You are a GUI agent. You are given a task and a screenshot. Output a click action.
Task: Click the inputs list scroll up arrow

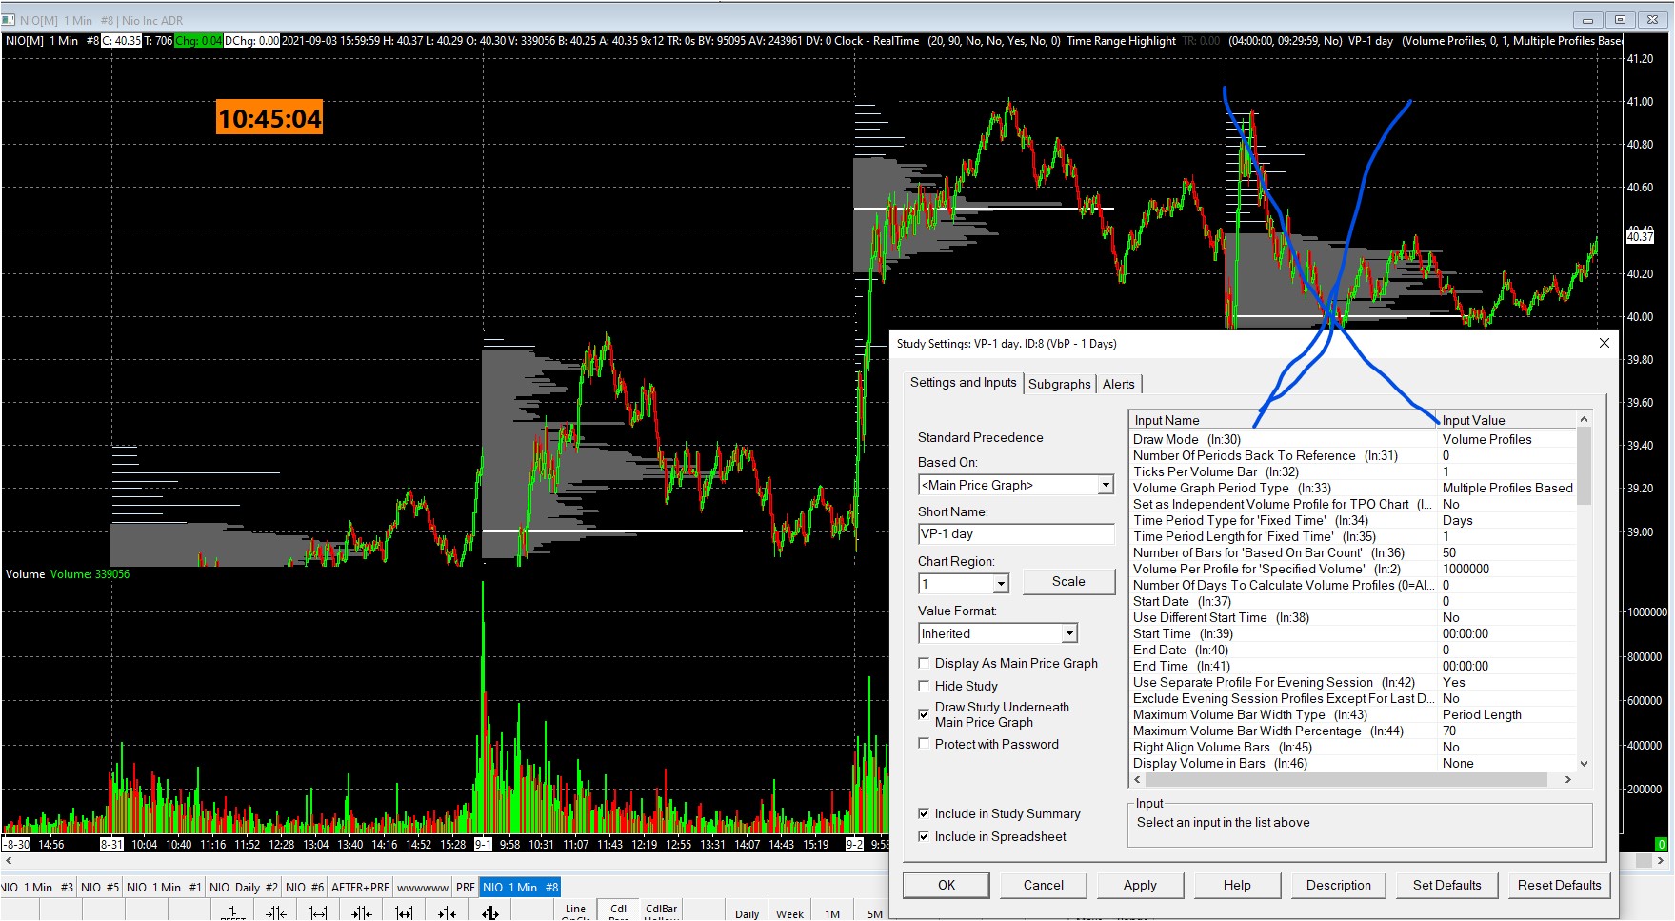pyautogui.click(x=1584, y=419)
